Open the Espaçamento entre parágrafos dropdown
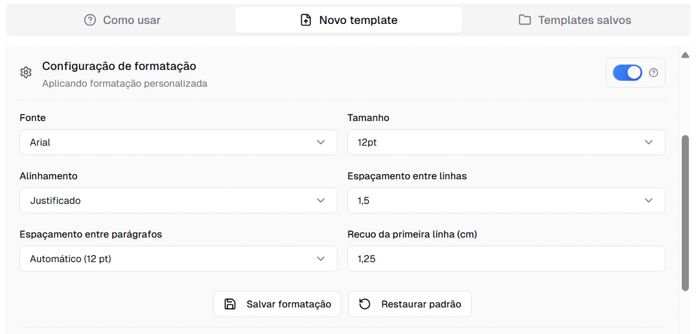 coord(178,259)
